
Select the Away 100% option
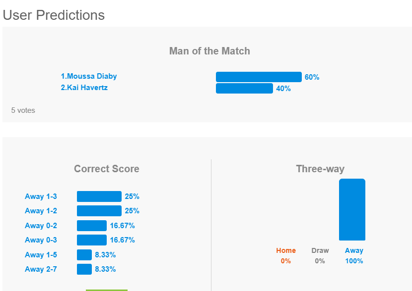(x=354, y=256)
